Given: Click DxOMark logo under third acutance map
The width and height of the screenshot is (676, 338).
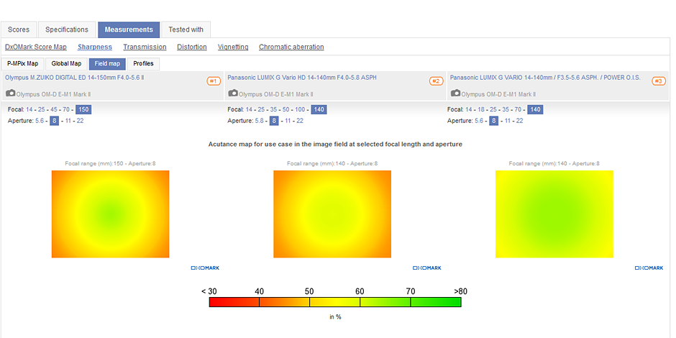Looking at the screenshot, I should click(649, 268).
